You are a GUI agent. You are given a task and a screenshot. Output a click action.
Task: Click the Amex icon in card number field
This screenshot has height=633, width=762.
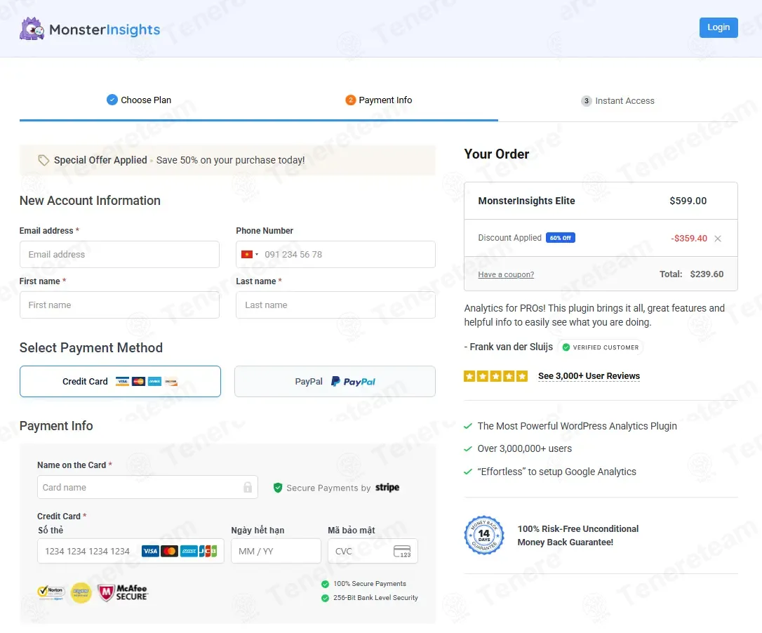coord(189,551)
